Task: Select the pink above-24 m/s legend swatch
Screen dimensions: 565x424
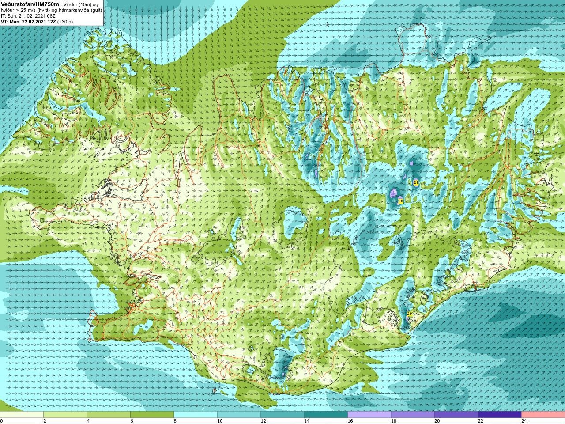Action: click(x=543, y=415)
